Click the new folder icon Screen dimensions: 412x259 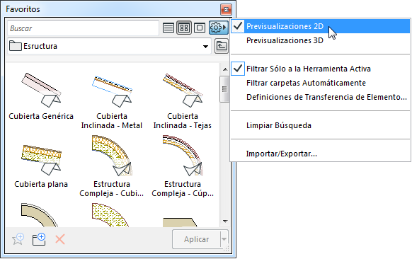click(x=39, y=239)
